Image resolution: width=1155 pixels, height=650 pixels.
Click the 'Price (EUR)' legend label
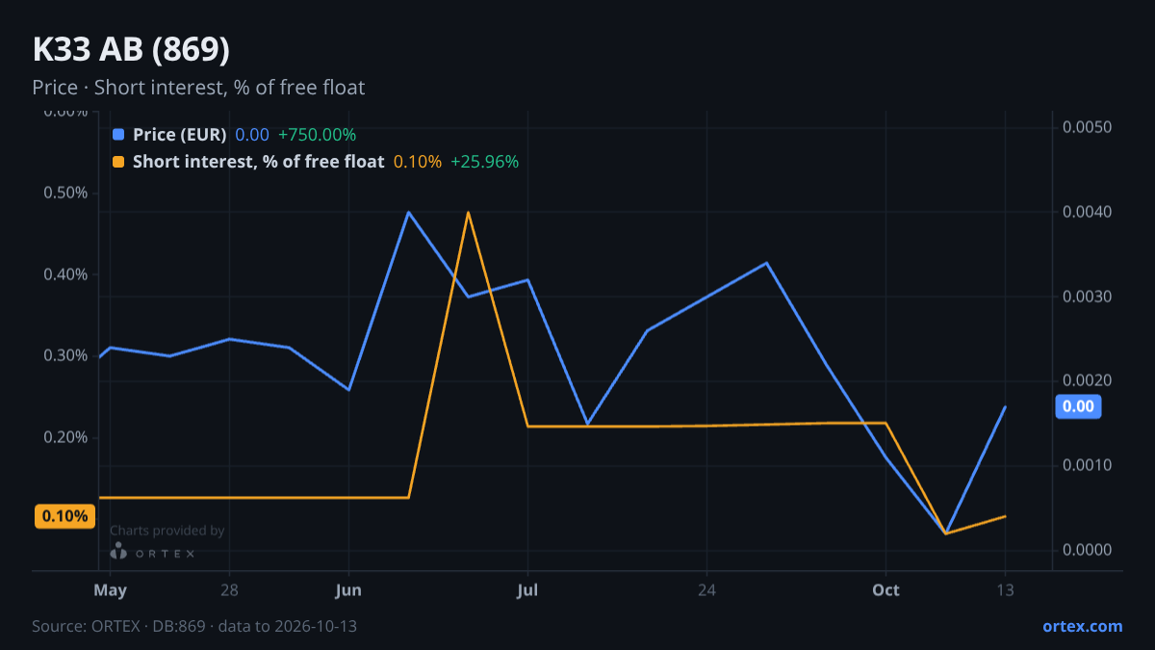180,135
